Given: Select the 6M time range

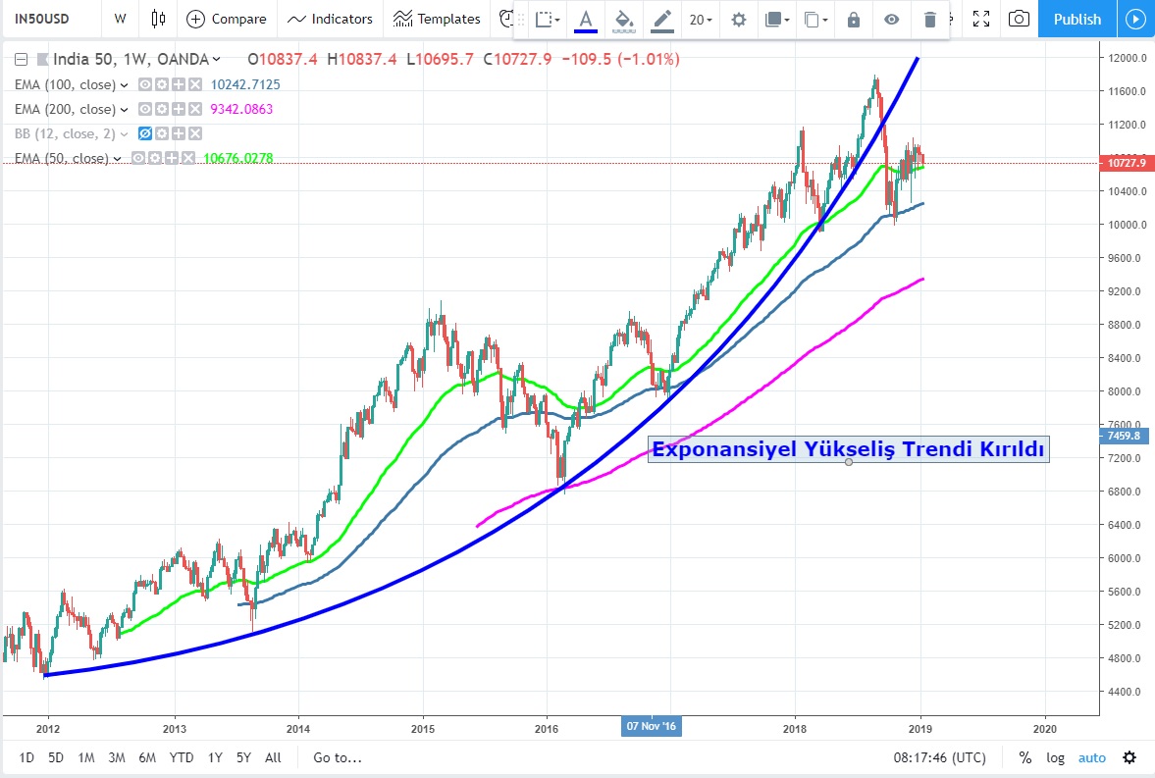Looking at the screenshot, I should (x=147, y=757).
